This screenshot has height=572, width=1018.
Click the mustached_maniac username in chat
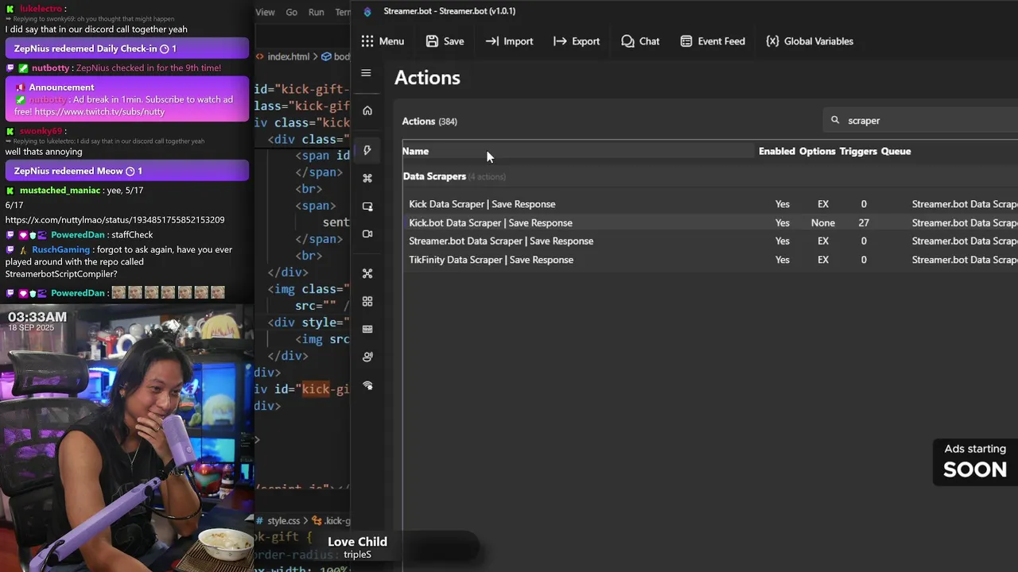[x=60, y=191]
